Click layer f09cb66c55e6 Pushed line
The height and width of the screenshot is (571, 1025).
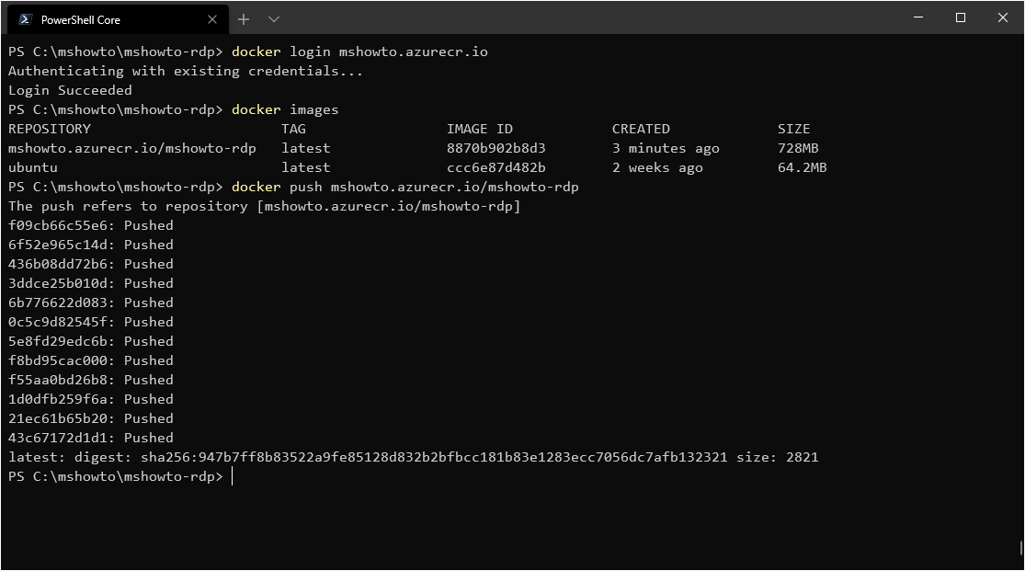coord(91,225)
